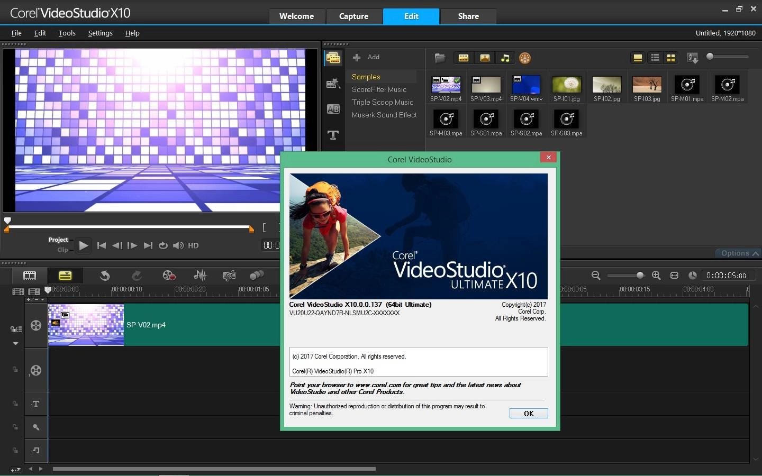
Task: Switch to the Share tab
Action: [468, 16]
